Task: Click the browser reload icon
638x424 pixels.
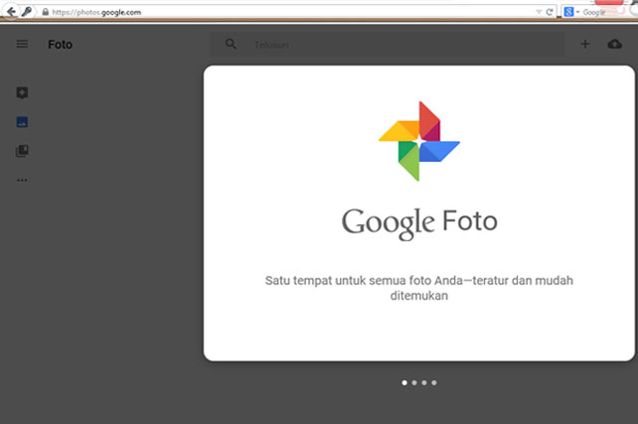Action: (550, 12)
